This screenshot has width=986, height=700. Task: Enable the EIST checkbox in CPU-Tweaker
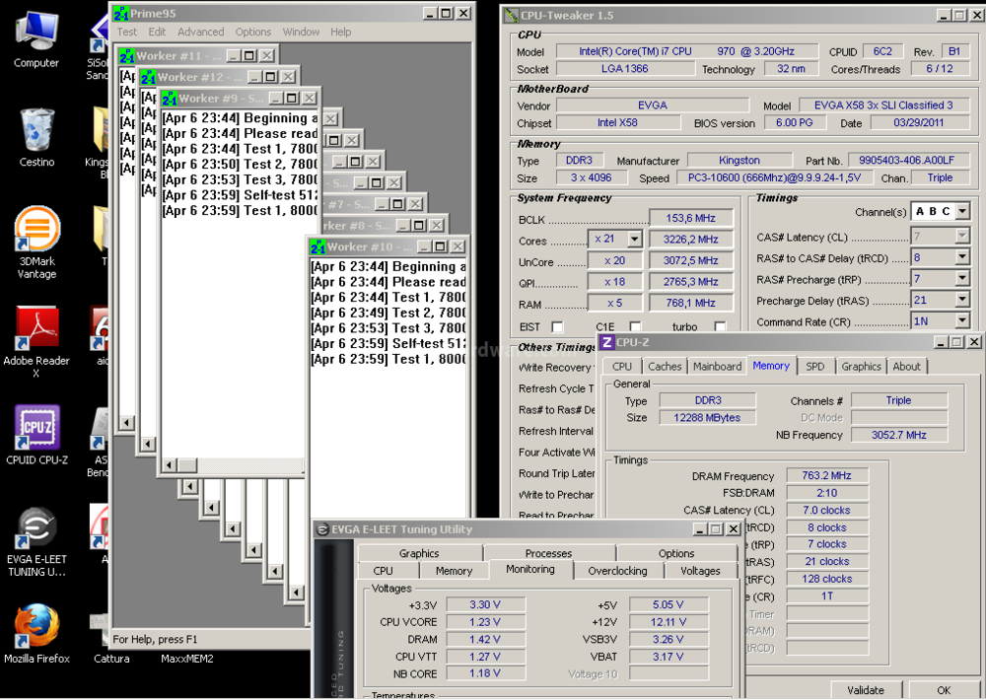557,327
